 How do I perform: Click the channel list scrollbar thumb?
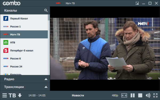point(49,17)
